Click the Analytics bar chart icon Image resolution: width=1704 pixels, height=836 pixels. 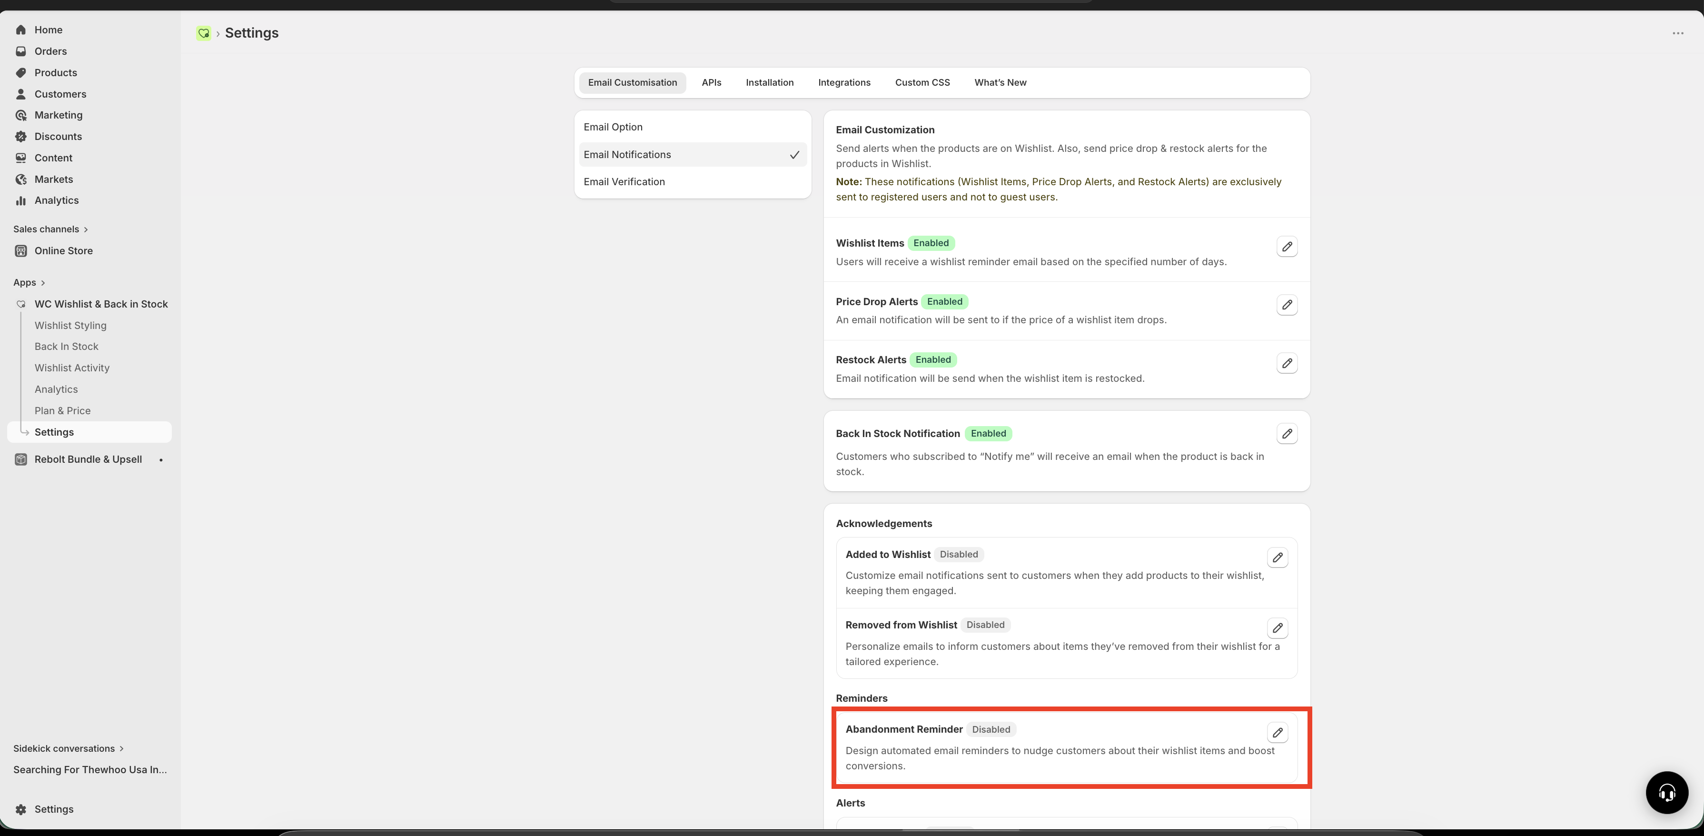point(21,200)
